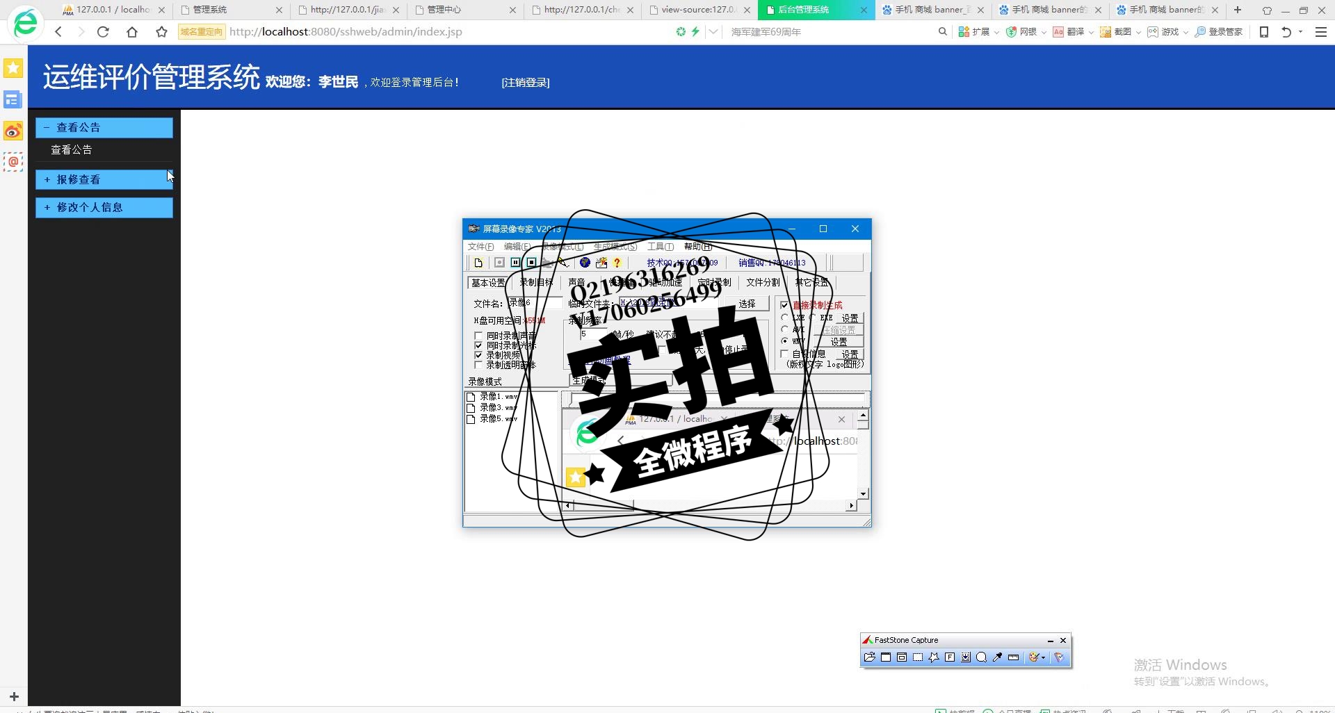
Task: Click the undo closed tab arrow icon
Action: (1286, 32)
